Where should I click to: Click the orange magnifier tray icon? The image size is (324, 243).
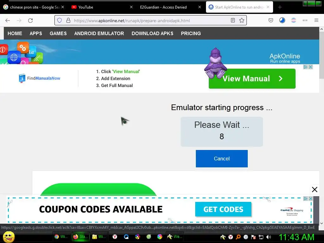tap(238, 237)
